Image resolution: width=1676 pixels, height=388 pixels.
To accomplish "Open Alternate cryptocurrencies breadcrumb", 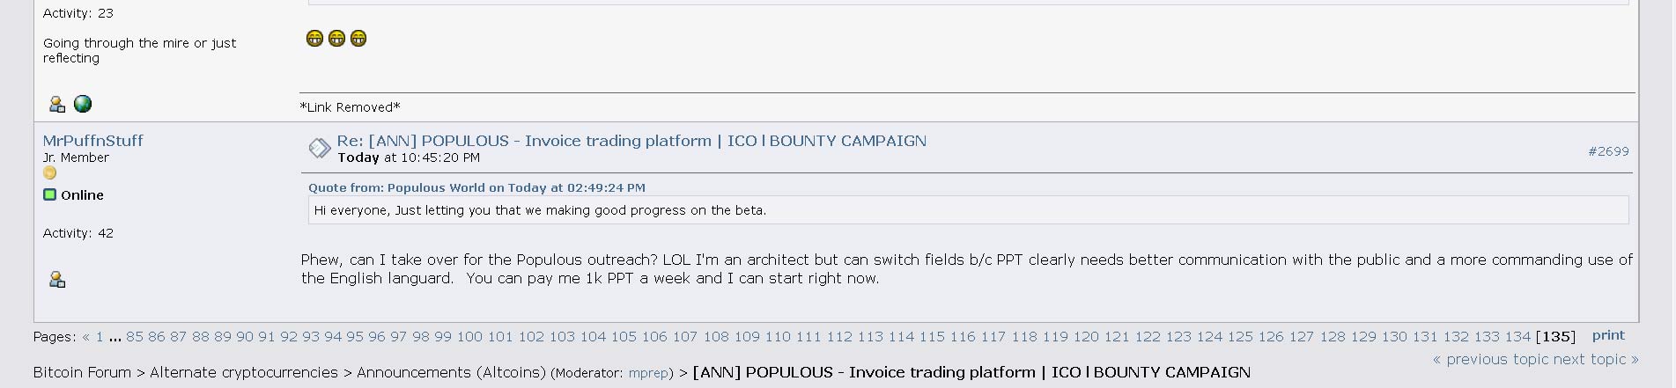I will pos(244,372).
